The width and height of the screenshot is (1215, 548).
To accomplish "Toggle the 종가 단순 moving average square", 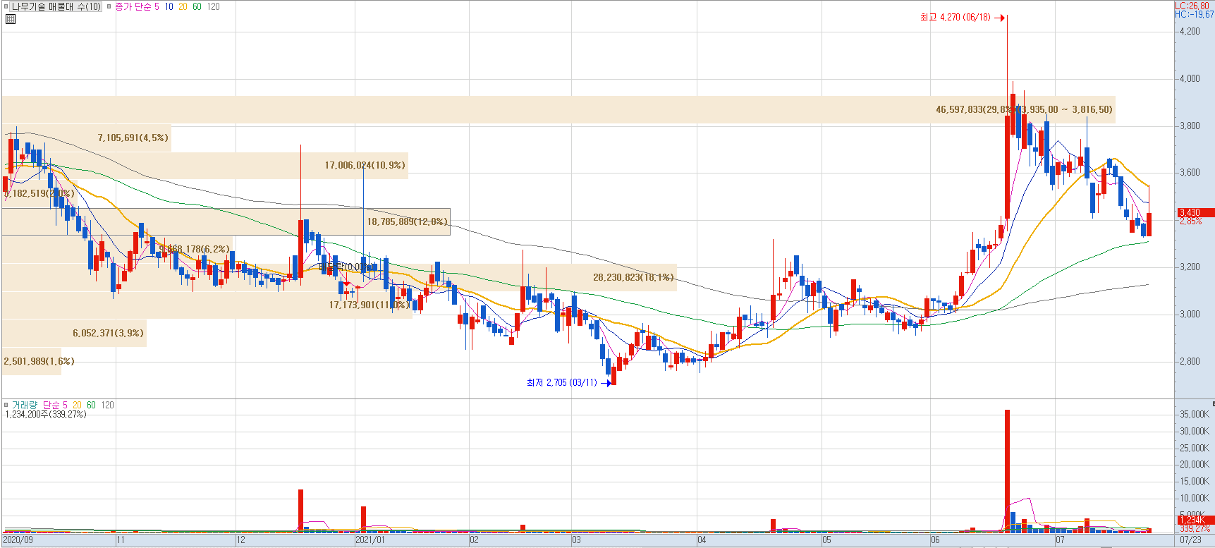I will pyautogui.click(x=109, y=6).
